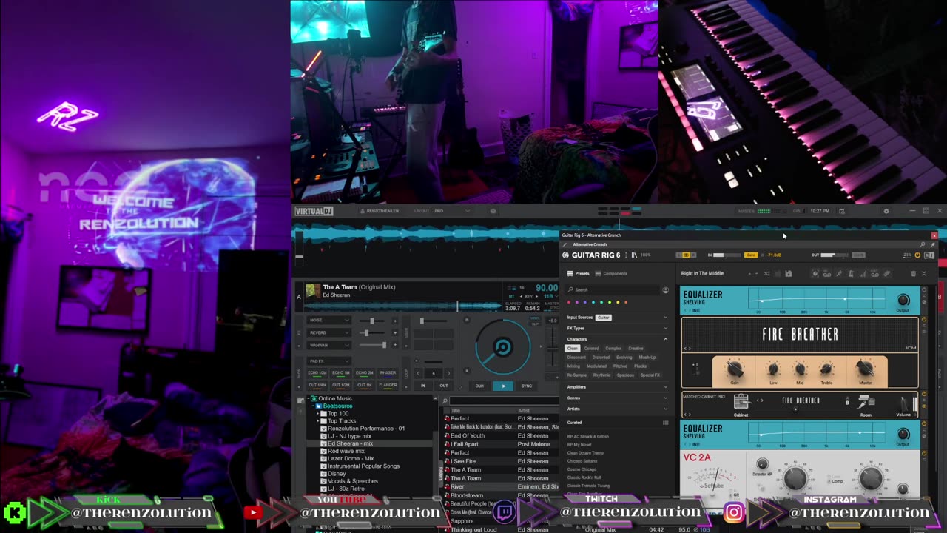Open the curated presets list view icon
The width and height of the screenshot is (947, 533).
click(x=665, y=423)
